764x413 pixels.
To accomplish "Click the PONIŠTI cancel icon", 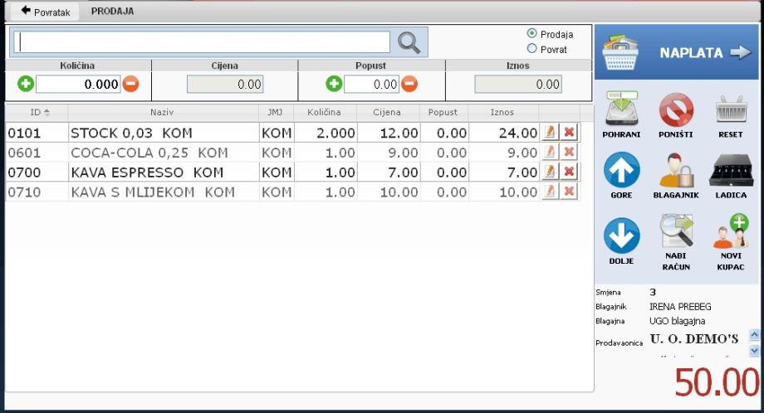I will (x=676, y=109).
